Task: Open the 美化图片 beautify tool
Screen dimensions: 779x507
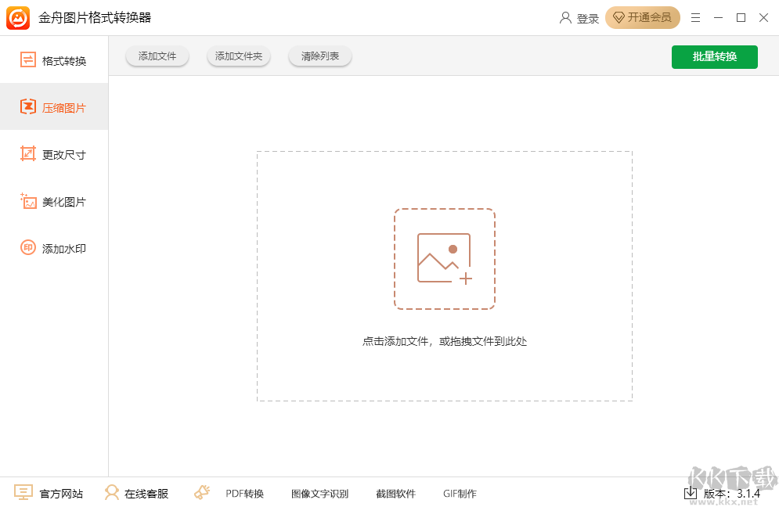Action: 54,201
